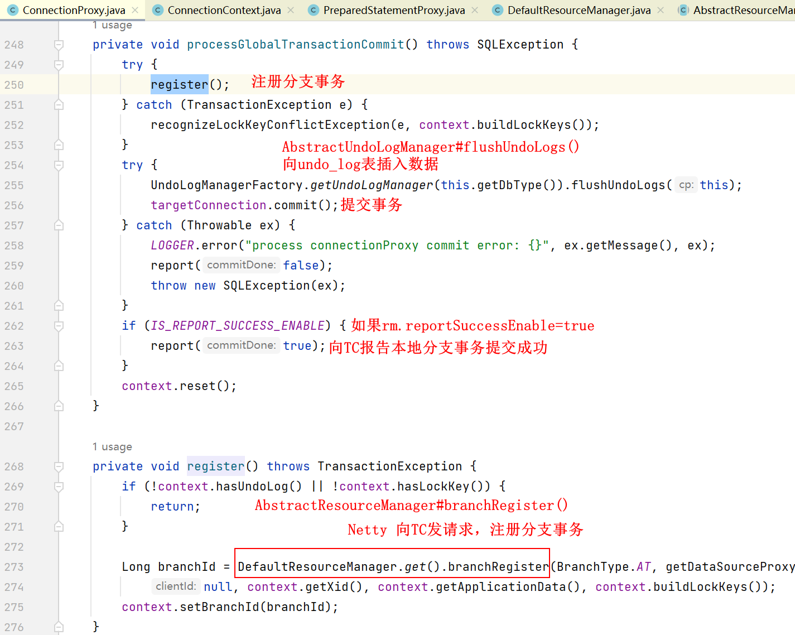This screenshot has height=635, width=795.
Task: Click IS_REPORT_SUCCESS_ENABLE on line 262
Action: (238, 326)
